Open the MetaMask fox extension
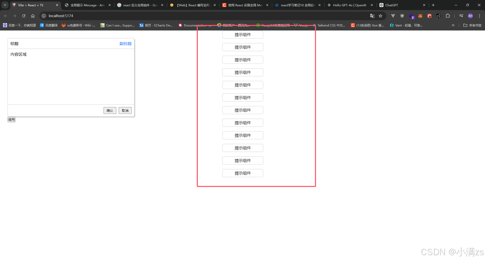Image resolution: width=485 pixels, height=260 pixels. coord(420,16)
